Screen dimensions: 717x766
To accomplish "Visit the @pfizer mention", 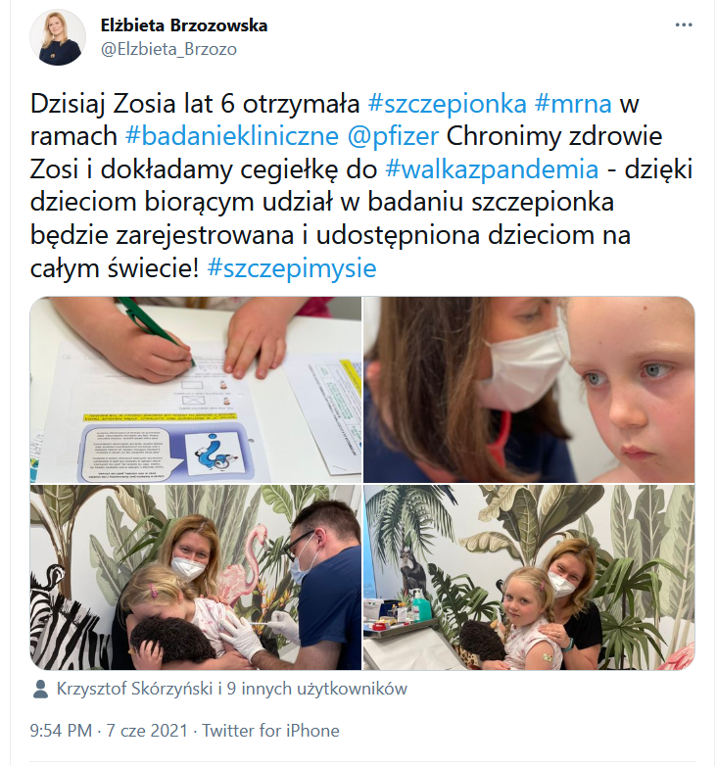I will tap(393, 137).
